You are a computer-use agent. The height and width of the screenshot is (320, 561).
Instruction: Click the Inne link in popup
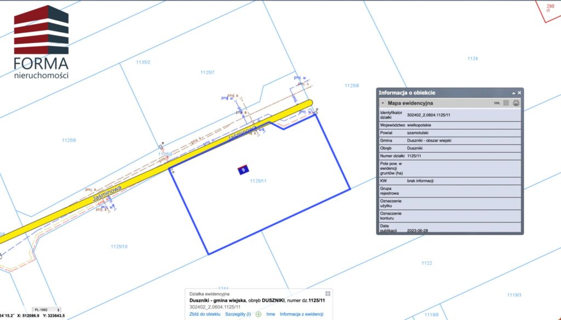(271, 315)
